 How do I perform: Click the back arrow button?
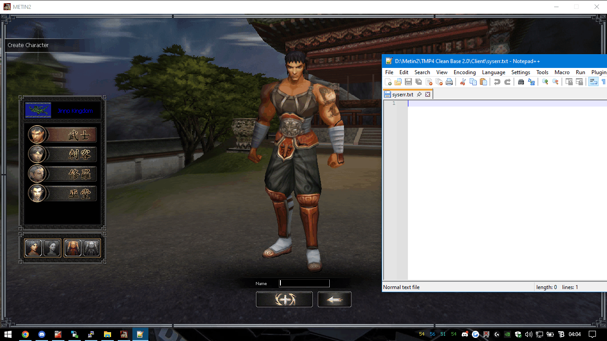[x=334, y=300]
